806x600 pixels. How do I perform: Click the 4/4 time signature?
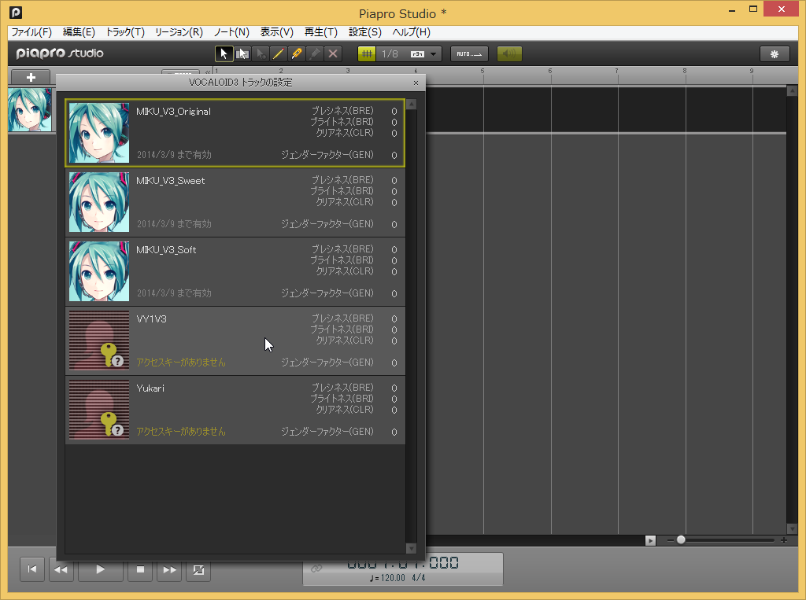coord(419,578)
